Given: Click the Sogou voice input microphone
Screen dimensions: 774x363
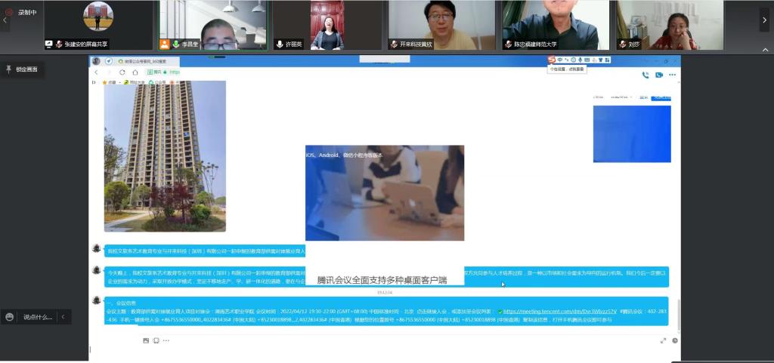Looking at the screenshot, I should coord(580,60).
